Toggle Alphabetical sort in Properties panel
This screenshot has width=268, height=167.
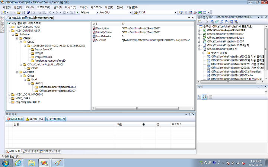point(204,97)
